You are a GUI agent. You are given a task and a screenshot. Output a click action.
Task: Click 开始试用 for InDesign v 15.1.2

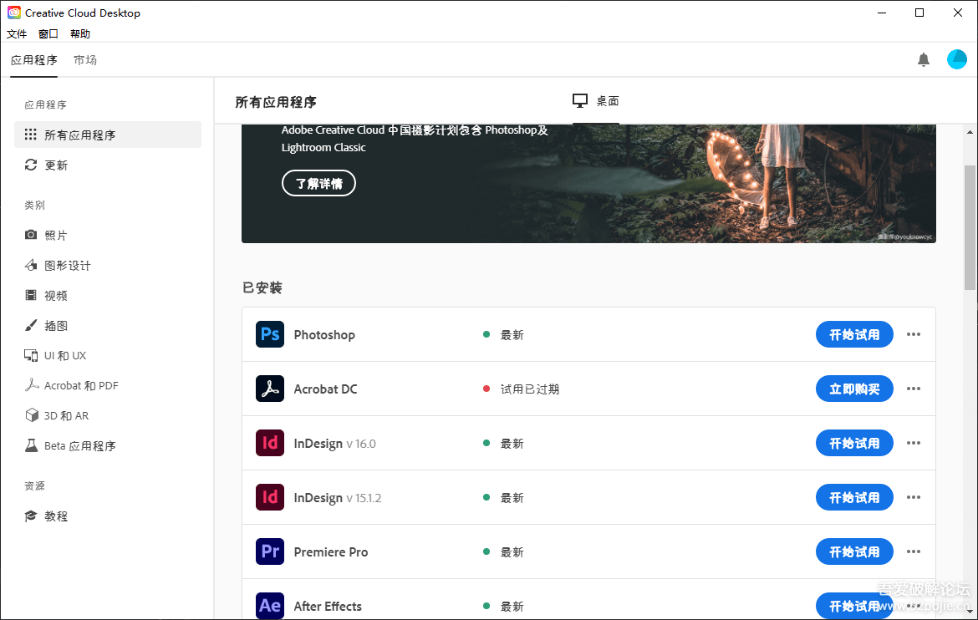854,497
